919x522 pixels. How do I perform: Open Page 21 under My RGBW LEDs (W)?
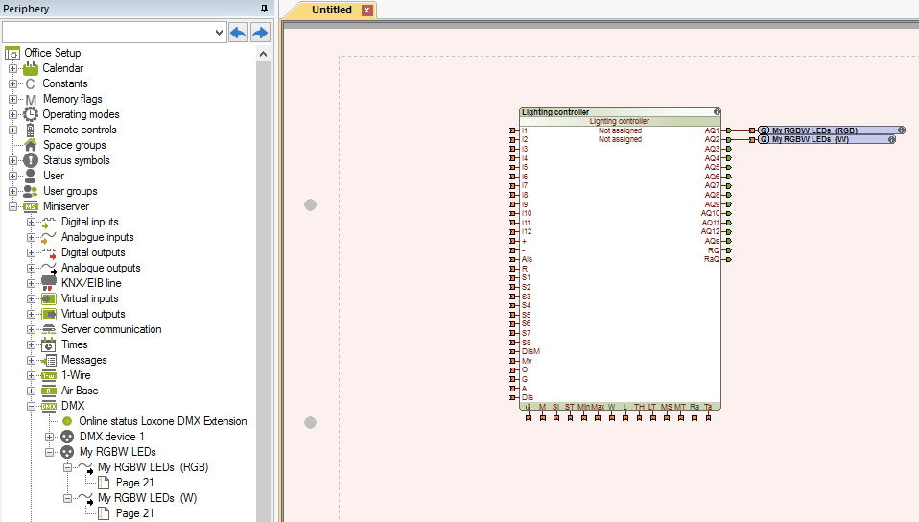134,513
